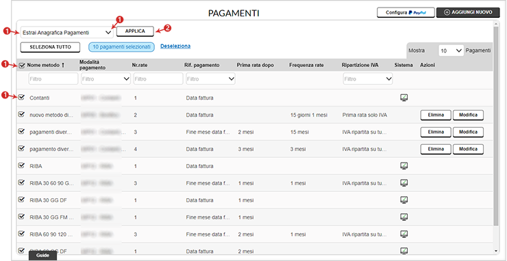
Task: Click the Deseleziona link
Action: [175, 46]
